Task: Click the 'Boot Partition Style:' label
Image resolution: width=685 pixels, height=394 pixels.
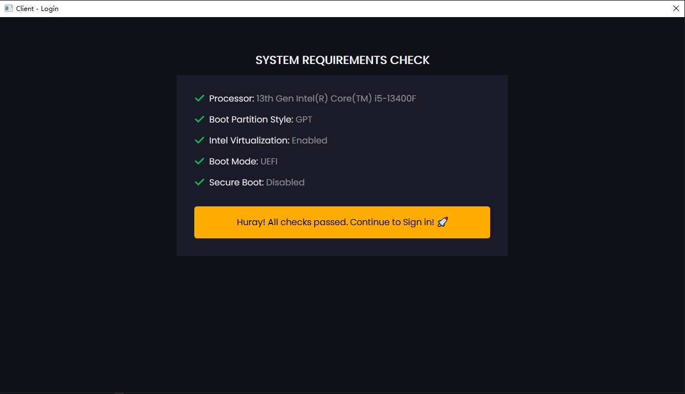Action: coord(251,120)
